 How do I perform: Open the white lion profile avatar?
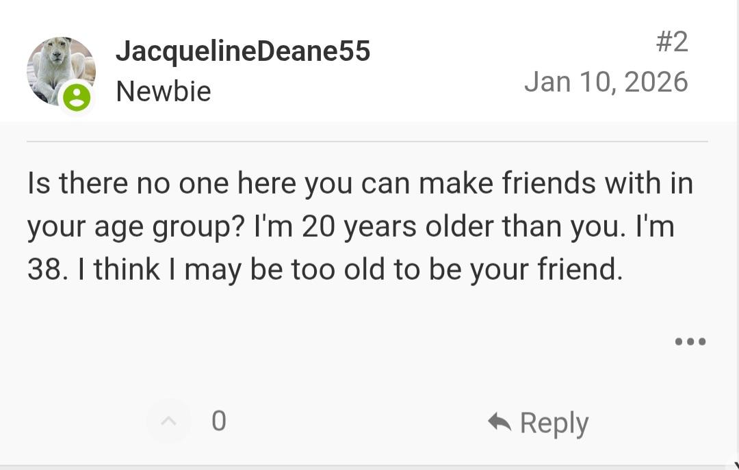[60, 68]
